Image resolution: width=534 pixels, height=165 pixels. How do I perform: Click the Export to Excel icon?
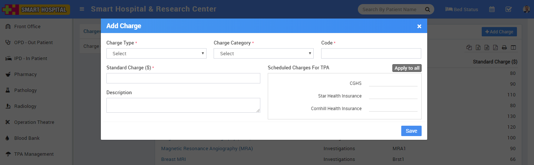pyautogui.click(x=478, y=47)
